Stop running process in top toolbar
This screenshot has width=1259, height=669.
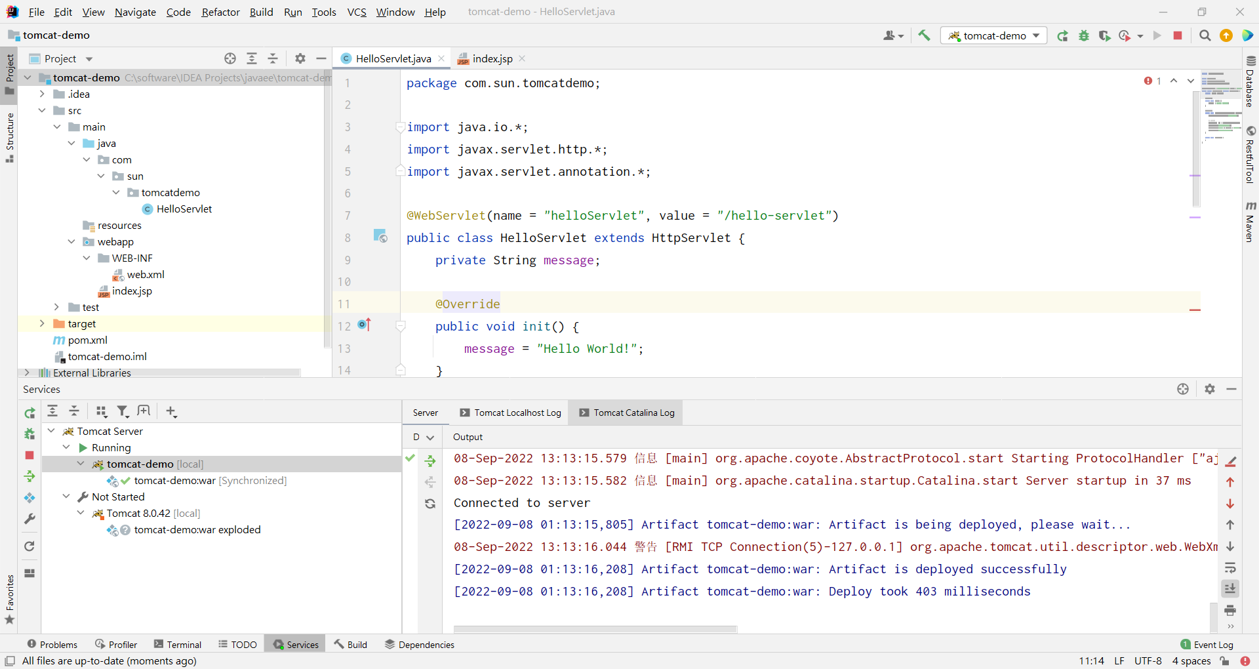coord(1178,35)
